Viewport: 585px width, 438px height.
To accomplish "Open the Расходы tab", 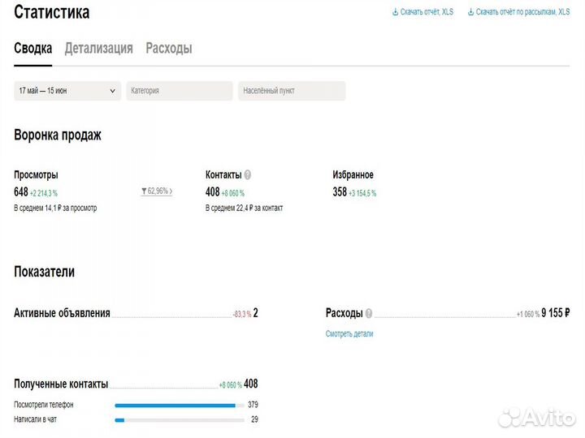I will point(169,48).
